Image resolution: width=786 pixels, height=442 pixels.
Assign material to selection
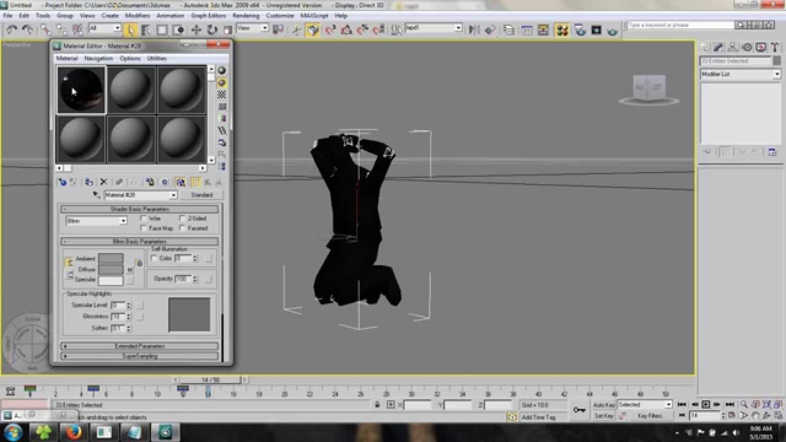point(89,182)
